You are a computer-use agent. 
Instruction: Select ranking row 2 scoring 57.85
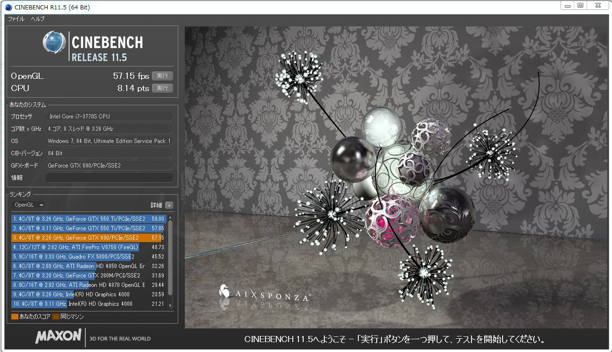click(x=89, y=228)
